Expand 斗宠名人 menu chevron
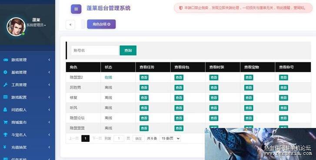This screenshot has width=316, height=160. pyautogui.click(x=49, y=134)
